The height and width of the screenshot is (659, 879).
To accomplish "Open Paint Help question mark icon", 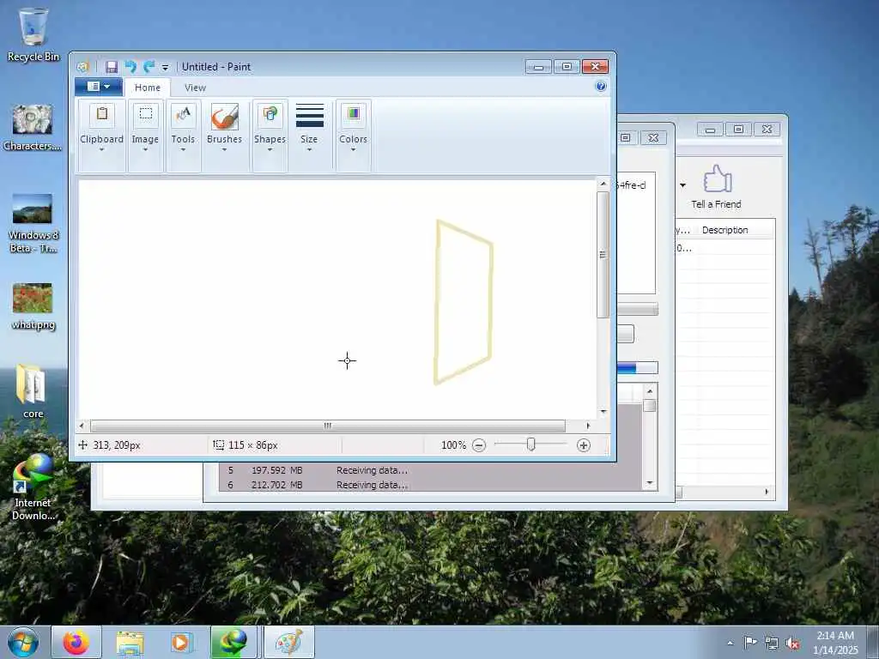I will (x=601, y=86).
